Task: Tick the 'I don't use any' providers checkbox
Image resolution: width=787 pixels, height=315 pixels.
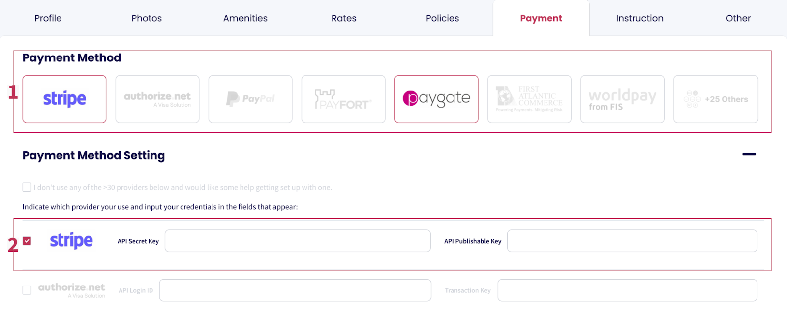Action: 27,187
